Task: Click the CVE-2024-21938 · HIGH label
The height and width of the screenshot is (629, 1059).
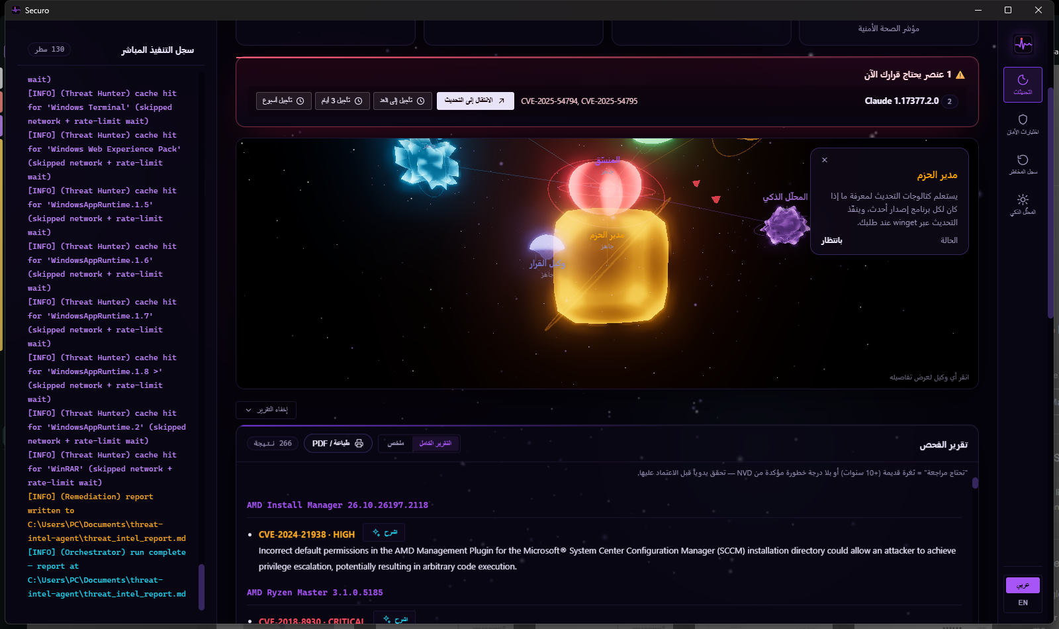Action: tap(306, 534)
